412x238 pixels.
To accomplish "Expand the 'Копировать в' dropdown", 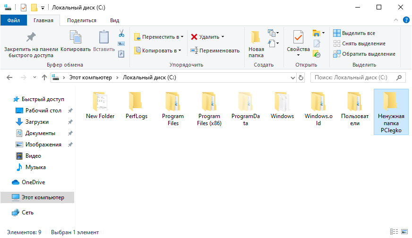I will click(x=180, y=51).
